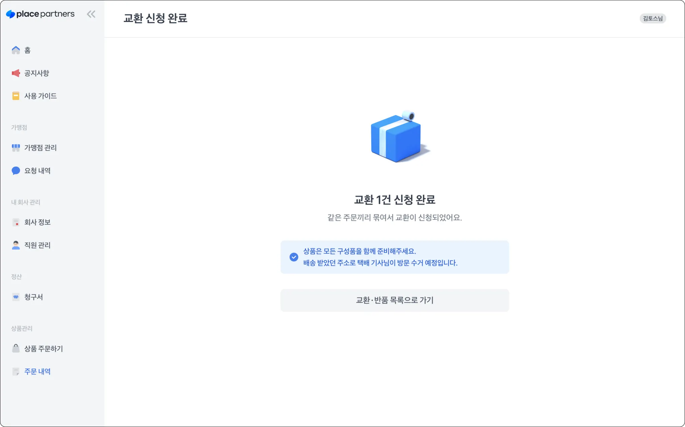Click the invoice won-sign icon
The image size is (685, 427).
pyautogui.click(x=16, y=297)
